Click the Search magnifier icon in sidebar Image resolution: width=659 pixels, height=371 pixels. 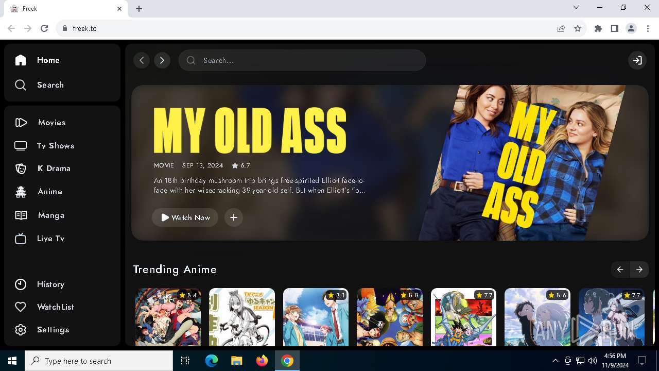[x=21, y=85]
